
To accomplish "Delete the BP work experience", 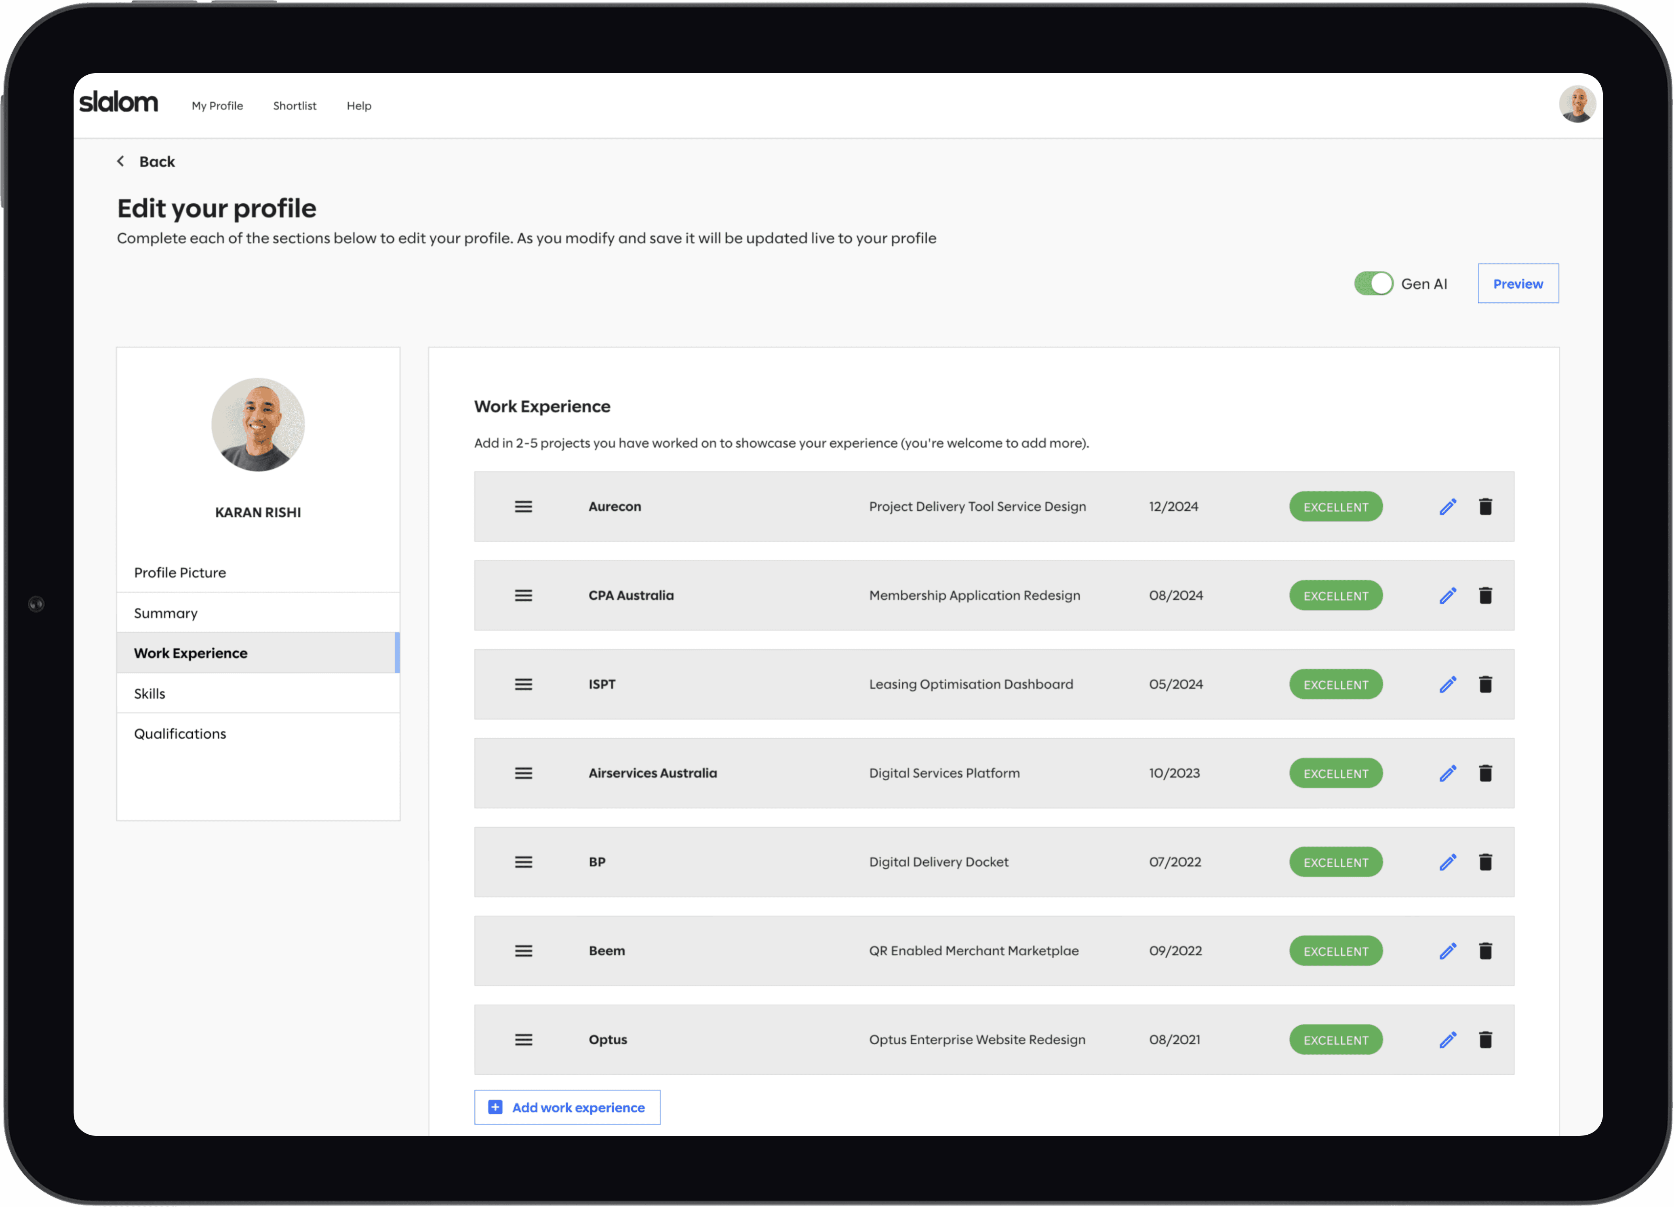I will [x=1485, y=862].
